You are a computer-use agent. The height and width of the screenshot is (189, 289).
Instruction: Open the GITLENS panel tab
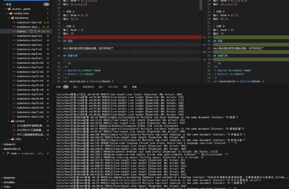pos(113,87)
